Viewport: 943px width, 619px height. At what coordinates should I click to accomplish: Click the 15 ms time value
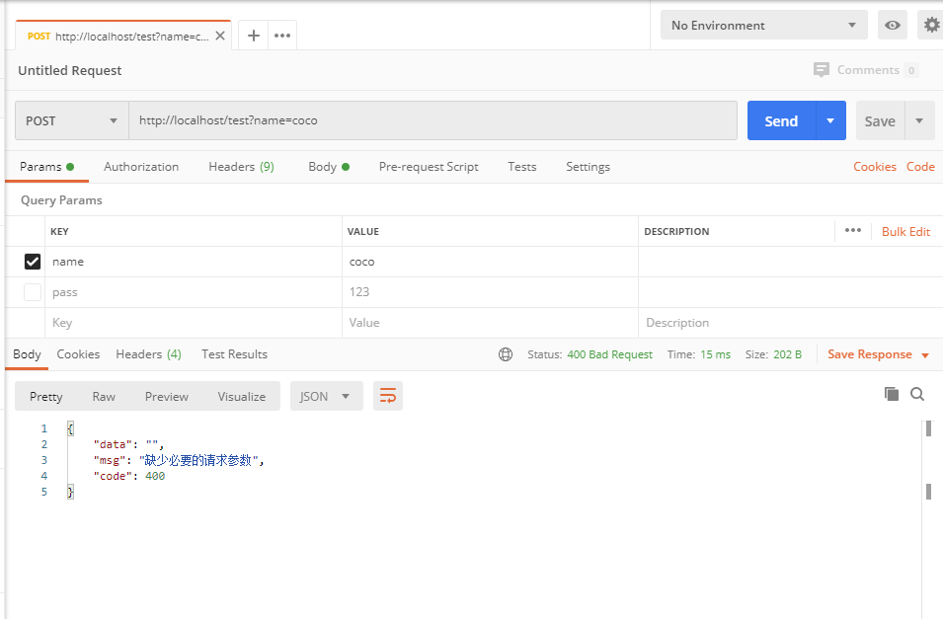pyautogui.click(x=715, y=354)
